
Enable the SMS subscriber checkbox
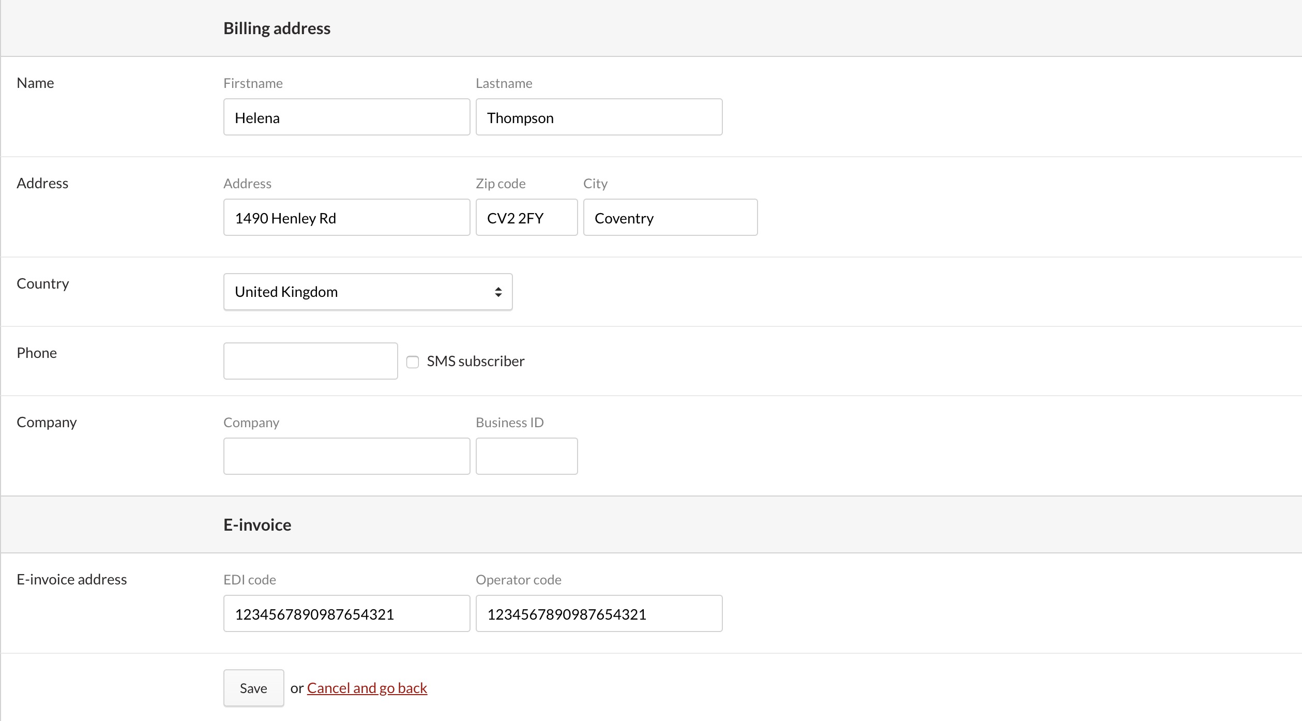pos(413,362)
